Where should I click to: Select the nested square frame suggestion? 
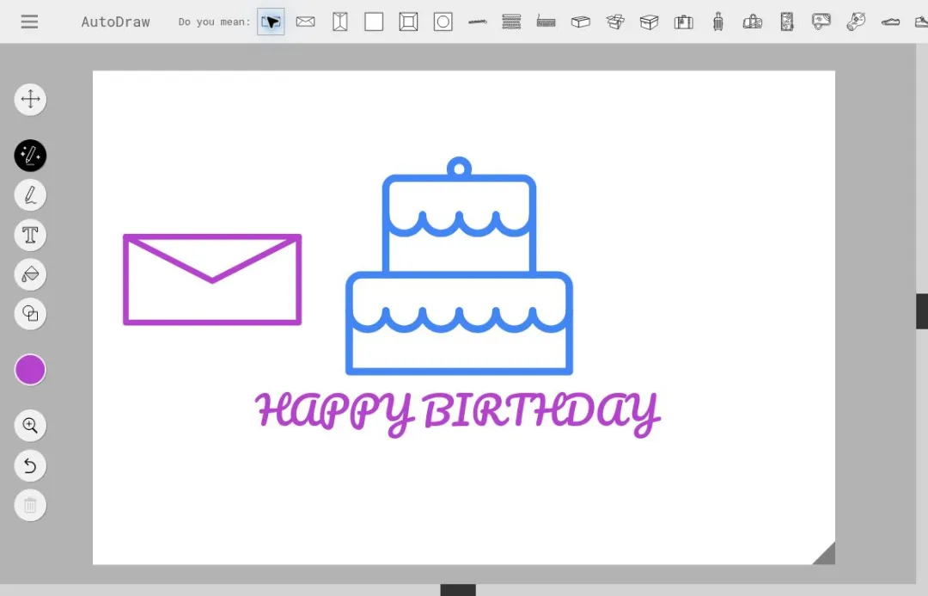408,22
